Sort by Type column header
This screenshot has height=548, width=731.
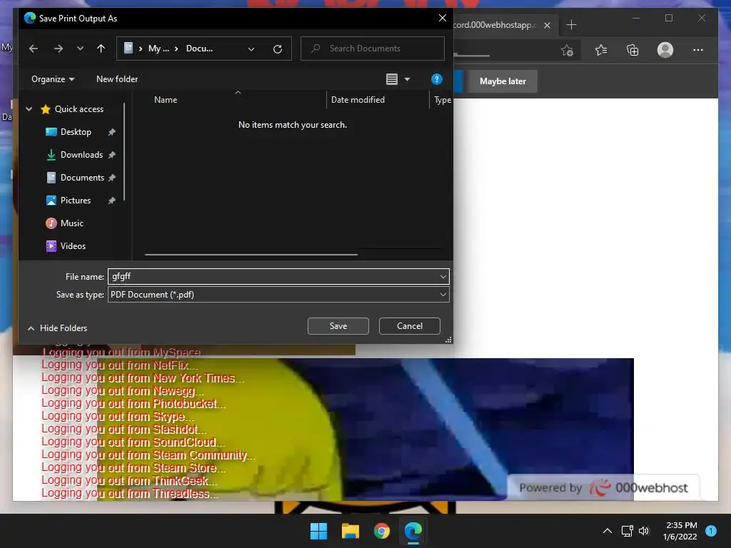441,100
